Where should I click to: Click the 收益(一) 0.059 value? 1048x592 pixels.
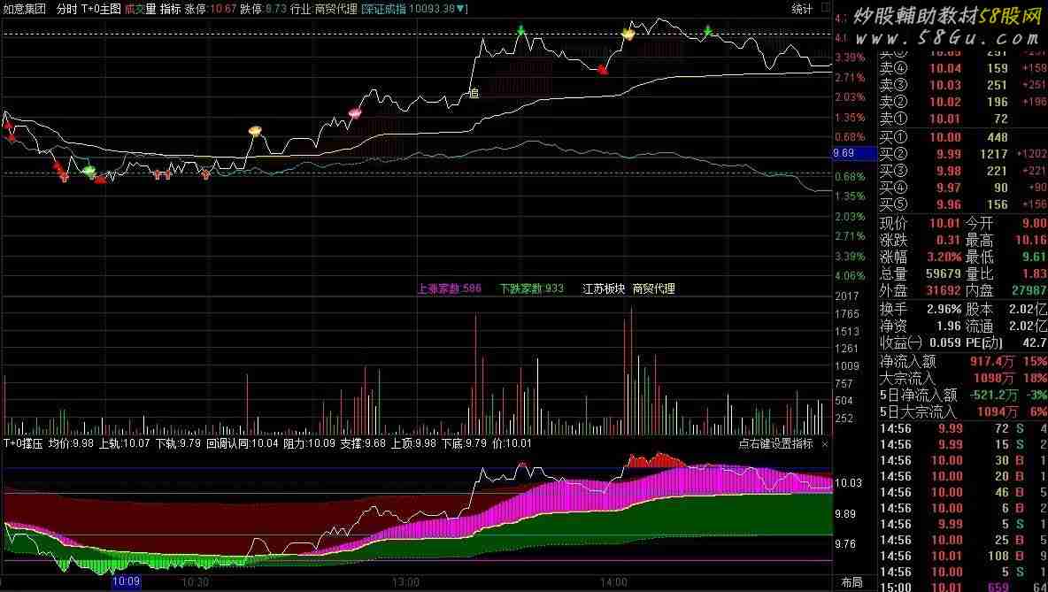944,342
